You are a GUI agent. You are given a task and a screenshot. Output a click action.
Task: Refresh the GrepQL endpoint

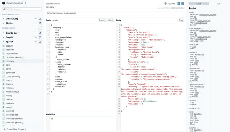point(40,37)
